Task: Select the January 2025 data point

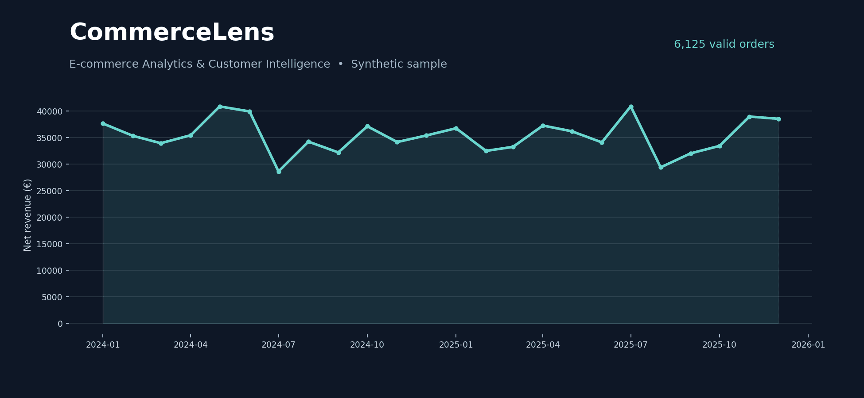Action: [456, 128]
